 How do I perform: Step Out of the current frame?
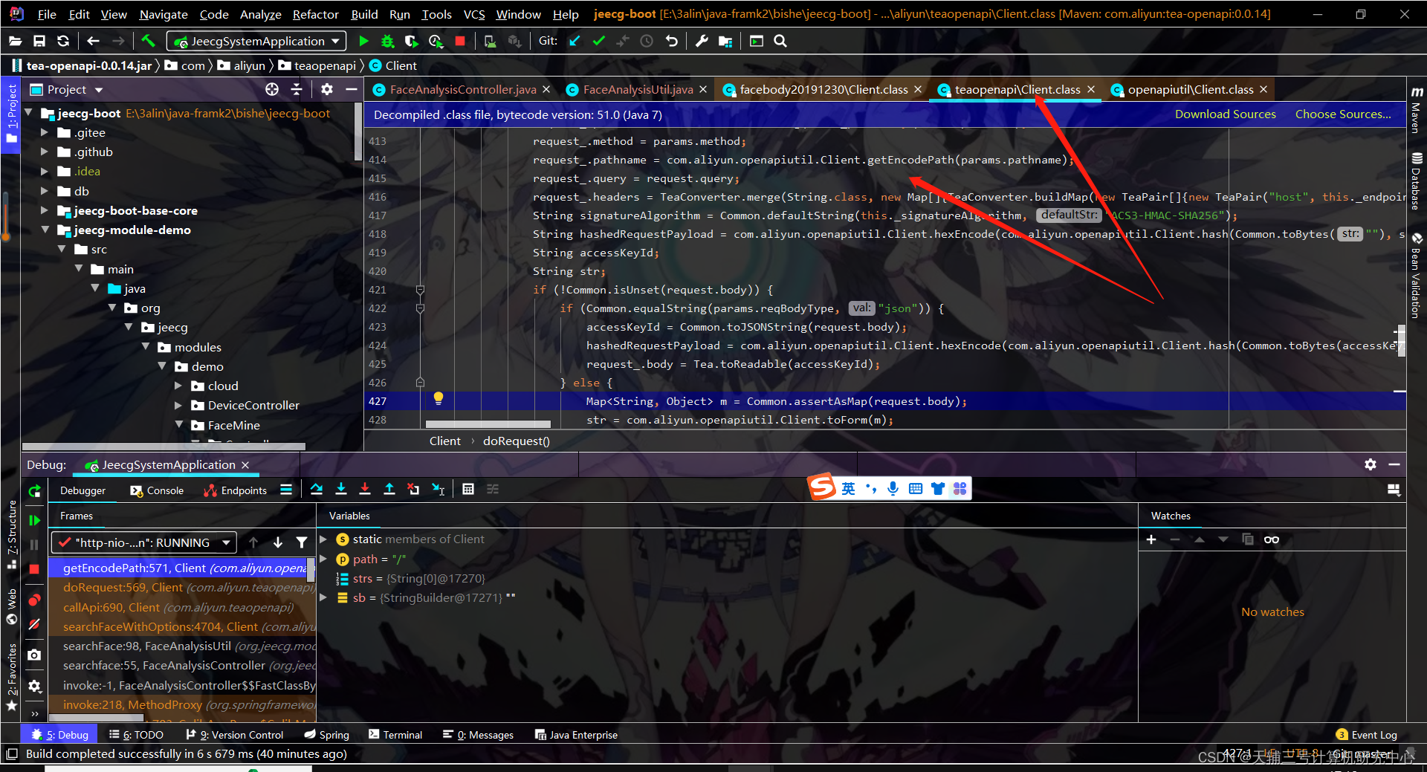coord(389,489)
